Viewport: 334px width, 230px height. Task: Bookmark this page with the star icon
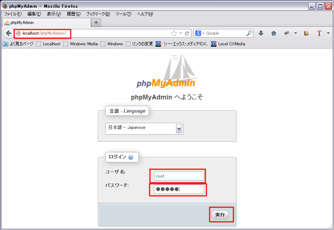coord(174,33)
